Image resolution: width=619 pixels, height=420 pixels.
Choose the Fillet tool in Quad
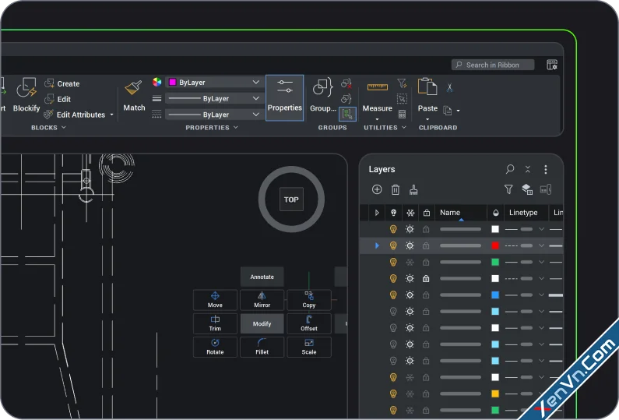point(262,347)
